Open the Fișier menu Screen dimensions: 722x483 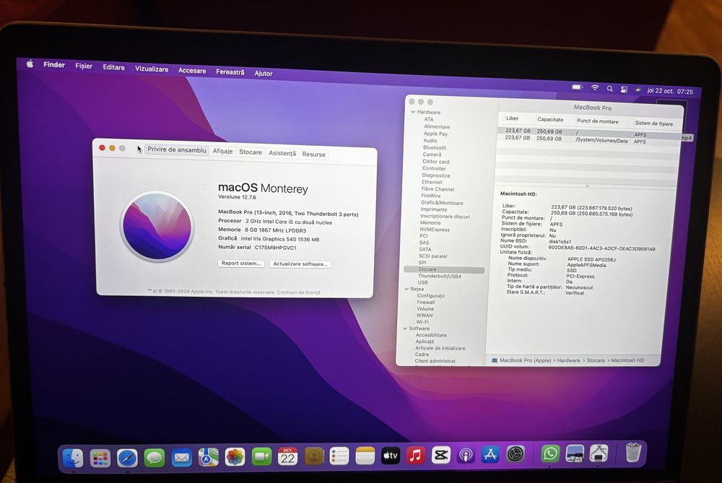(84, 66)
